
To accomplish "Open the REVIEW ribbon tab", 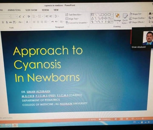I will [x=45, y=10].
